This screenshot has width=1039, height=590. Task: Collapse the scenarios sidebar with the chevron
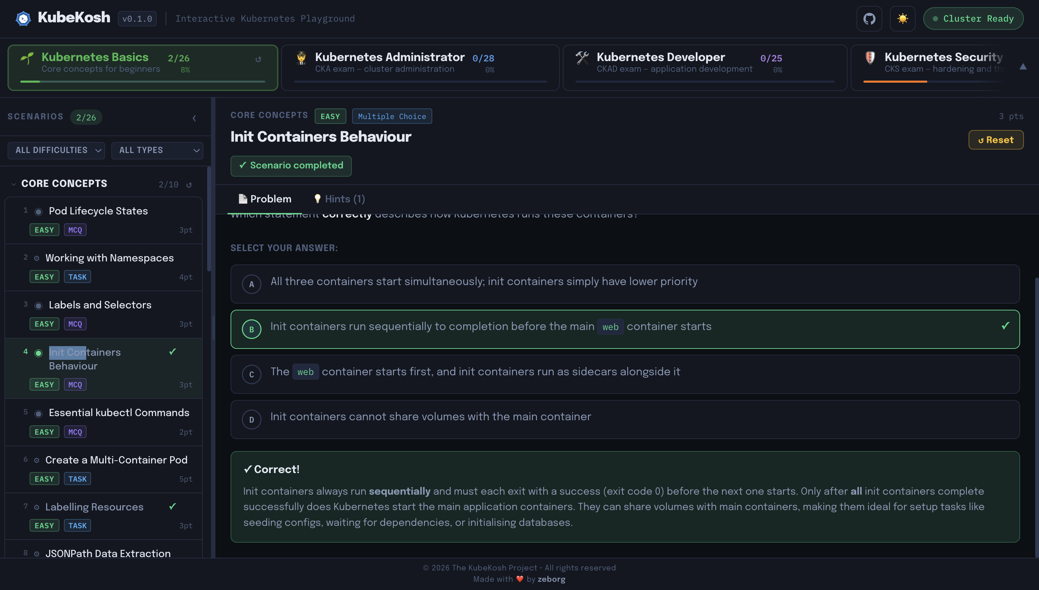click(194, 118)
